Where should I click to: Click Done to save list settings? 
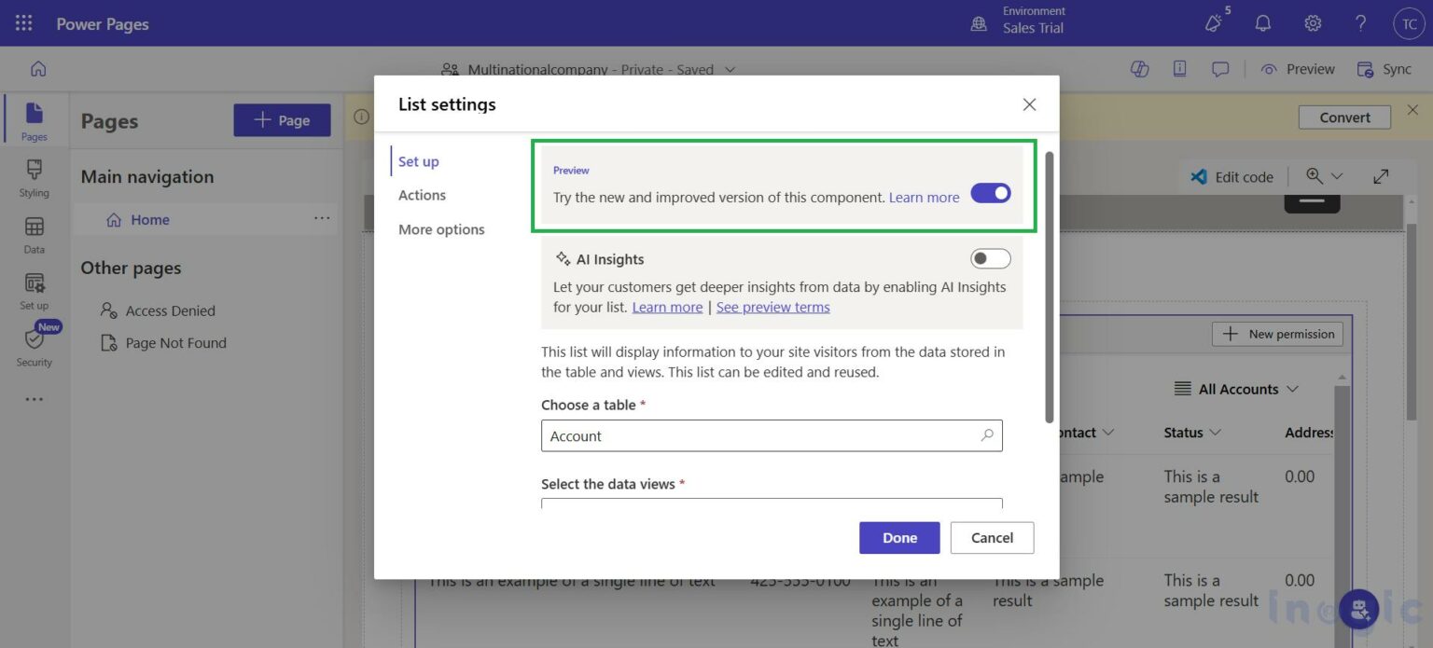click(x=898, y=537)
